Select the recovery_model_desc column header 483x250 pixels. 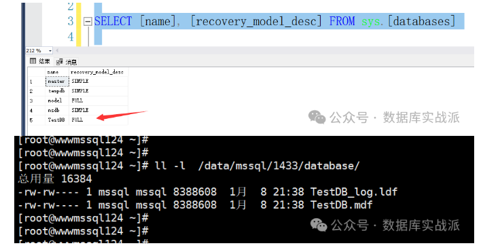coord(99,72)
